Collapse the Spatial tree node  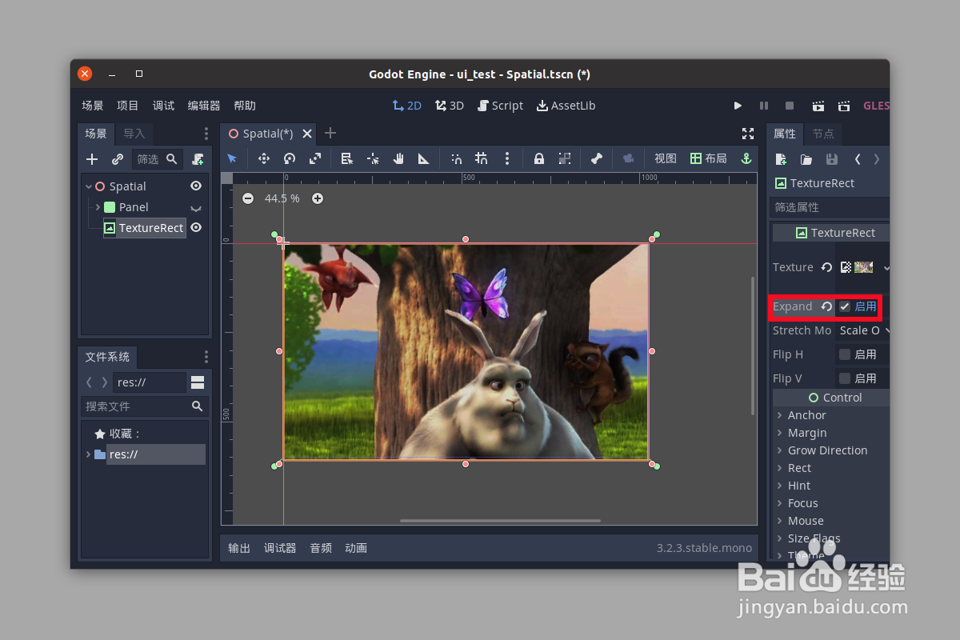[88, 186]
